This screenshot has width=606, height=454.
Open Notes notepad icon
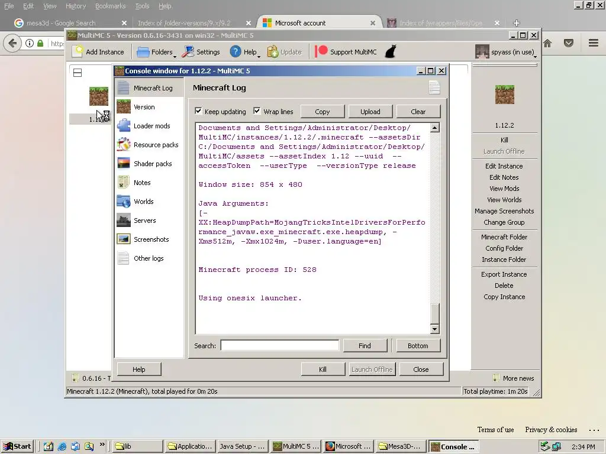[123, 183]
